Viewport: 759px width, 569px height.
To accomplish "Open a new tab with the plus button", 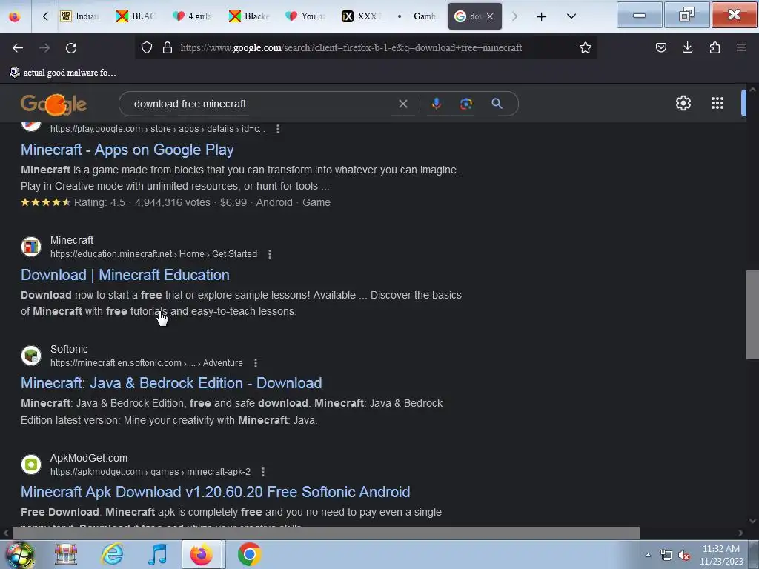I will coord(541,16).
